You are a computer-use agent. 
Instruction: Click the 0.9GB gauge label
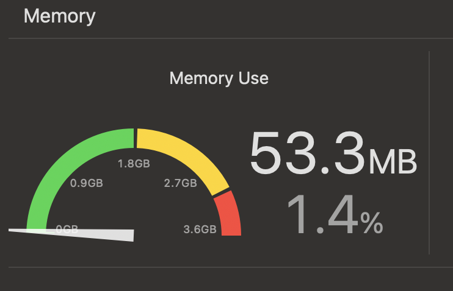87,183
